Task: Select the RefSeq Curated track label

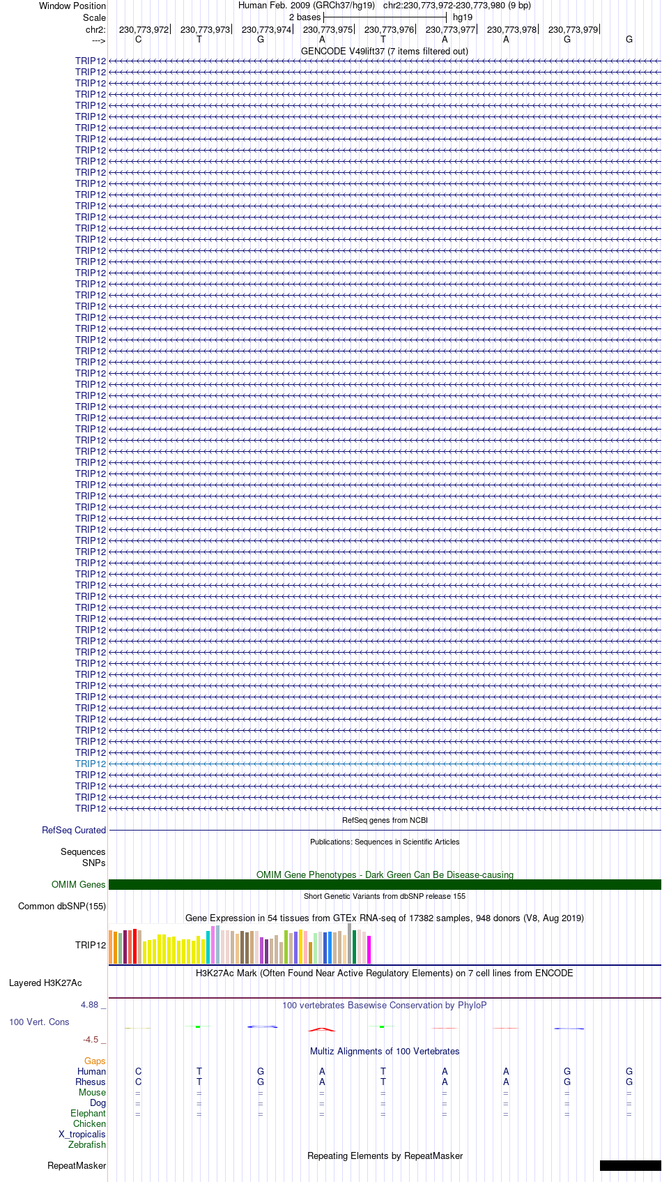Action: [x=74, y=830]
